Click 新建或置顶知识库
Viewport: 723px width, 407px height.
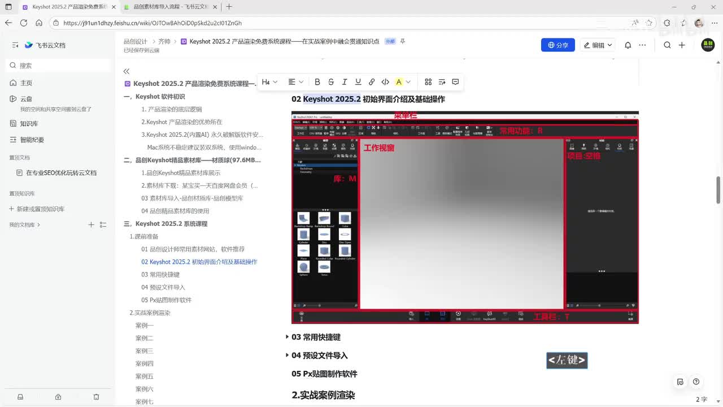(37, 209)
